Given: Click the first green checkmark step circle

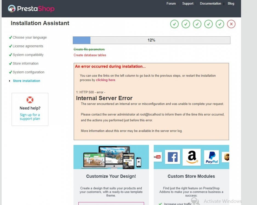Looking at the screenshot, I should [174, 24].
